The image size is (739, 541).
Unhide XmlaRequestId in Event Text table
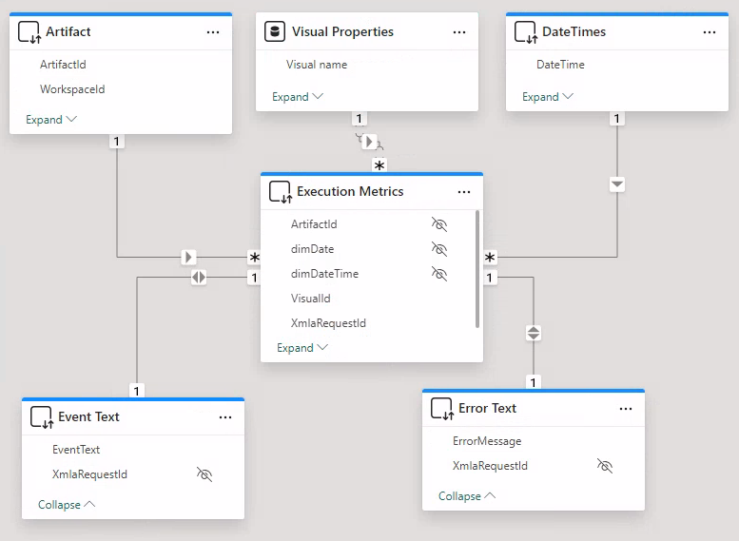tap(204, 474)
